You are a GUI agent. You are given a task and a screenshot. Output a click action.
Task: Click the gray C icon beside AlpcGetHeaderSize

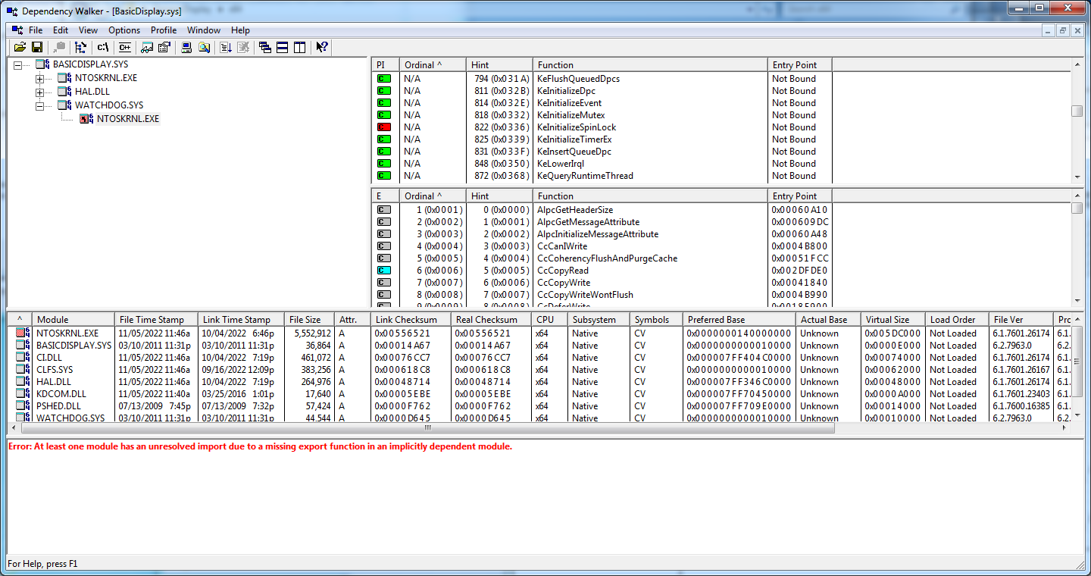tap(384, 210)
